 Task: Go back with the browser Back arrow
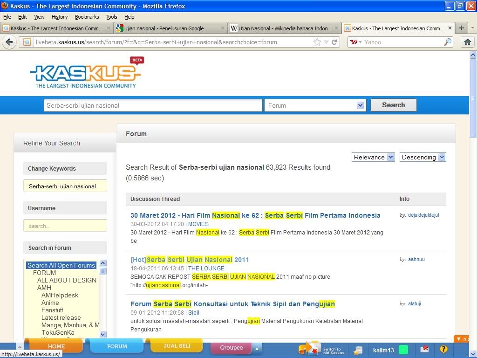point(9,42)
